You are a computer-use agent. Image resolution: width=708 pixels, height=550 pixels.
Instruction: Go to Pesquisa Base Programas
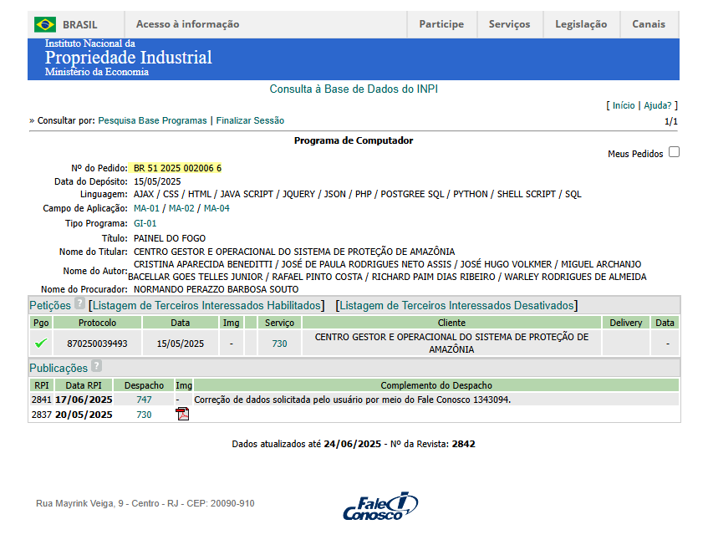[152, 120]
